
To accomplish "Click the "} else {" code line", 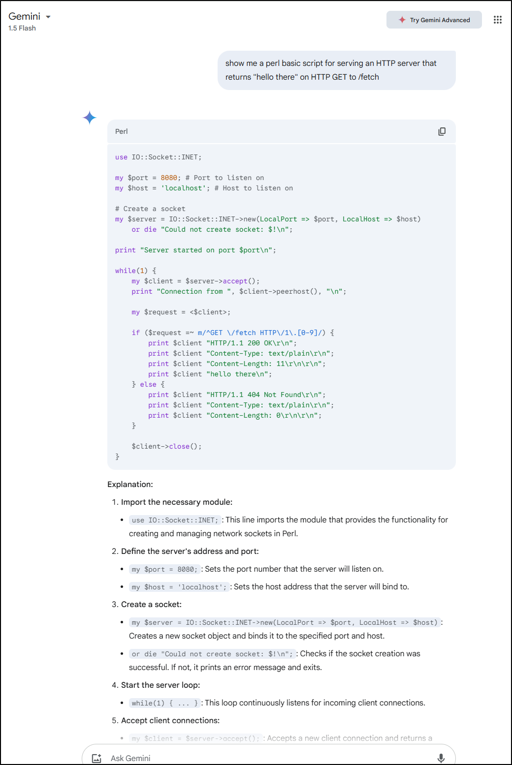I will (x=148, y=385).
